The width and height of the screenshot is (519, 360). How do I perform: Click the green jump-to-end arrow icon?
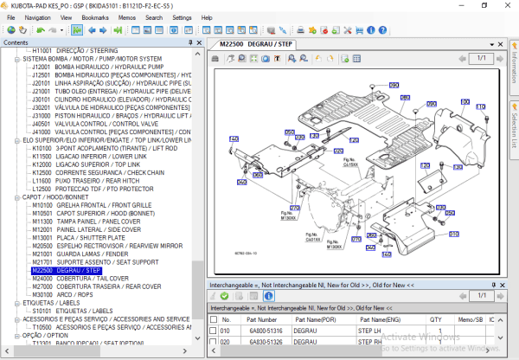(118, 30)
